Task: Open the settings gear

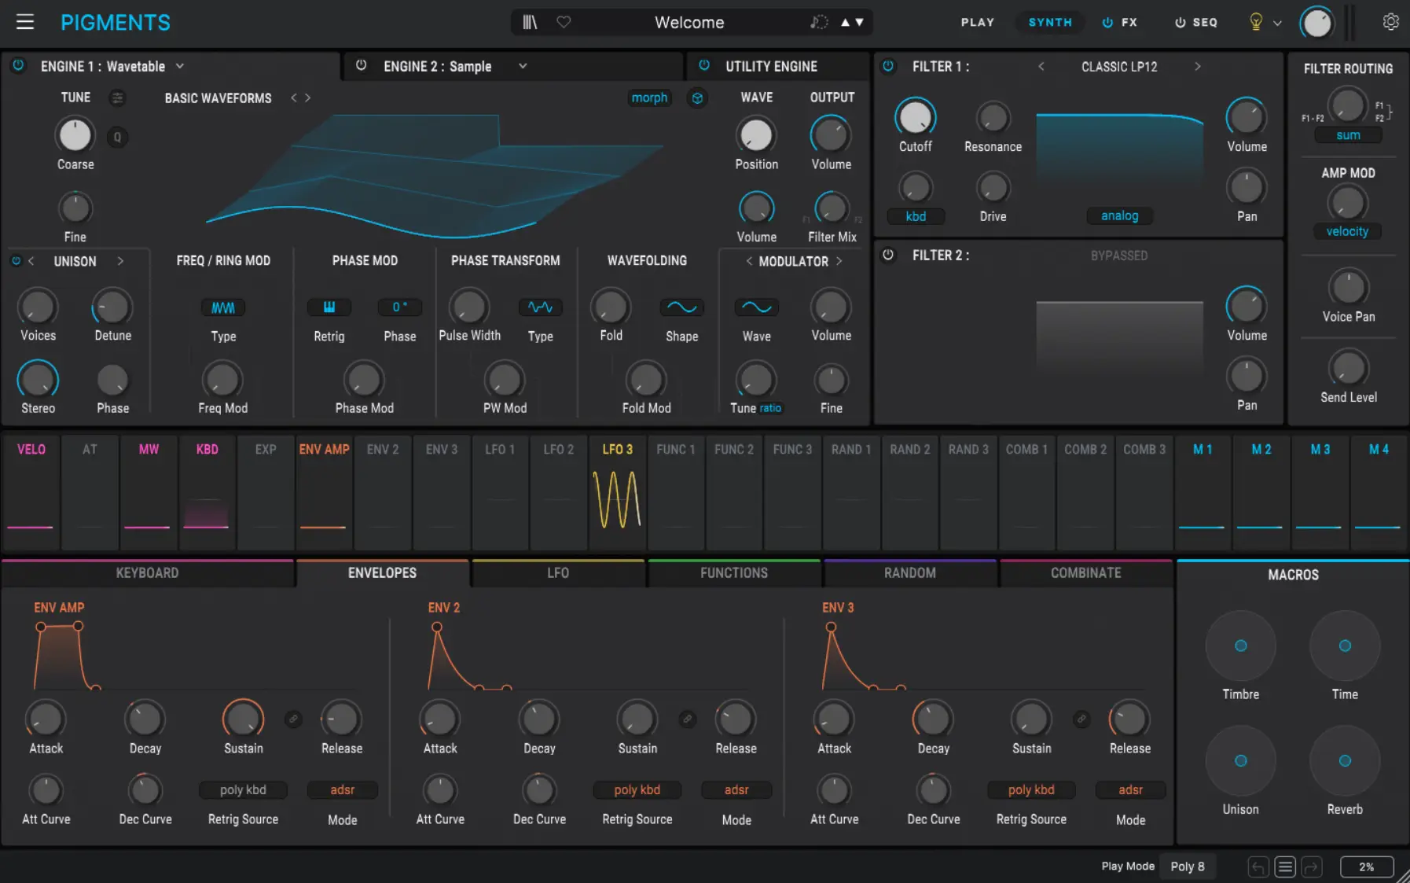Action: (1391, 21)
